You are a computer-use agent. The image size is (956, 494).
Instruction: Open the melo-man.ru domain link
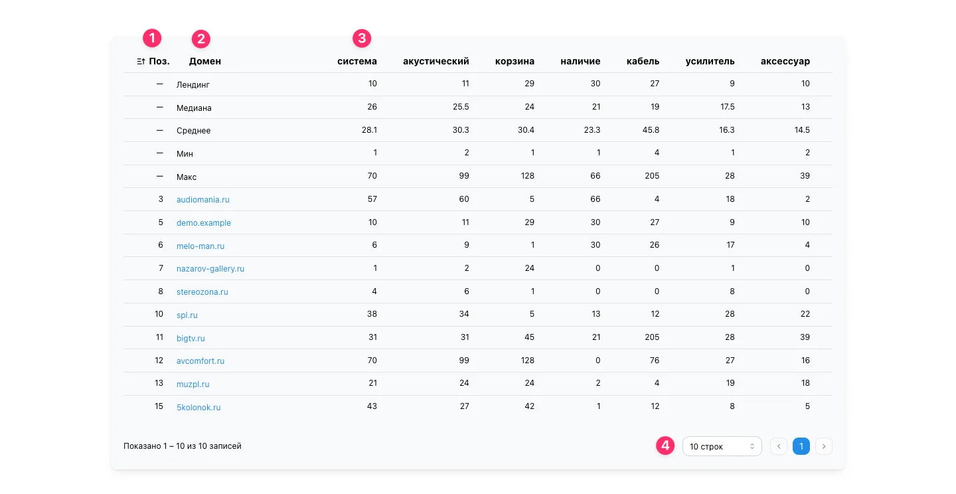tap(200, 246)
